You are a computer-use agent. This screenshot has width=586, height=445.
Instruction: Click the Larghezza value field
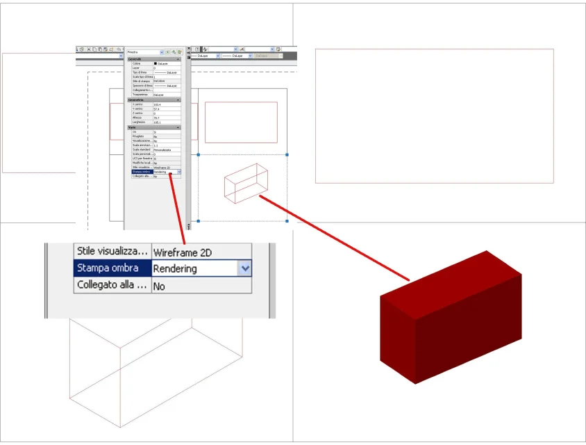167,122
